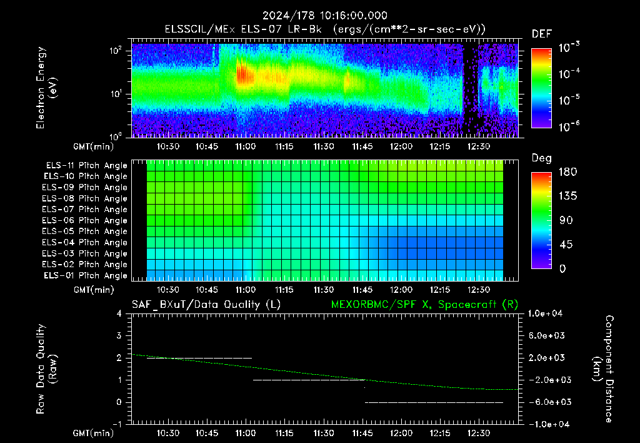Click the Raw Data Quality axis label
Screen dimensions: 640x443
point(46,369)
